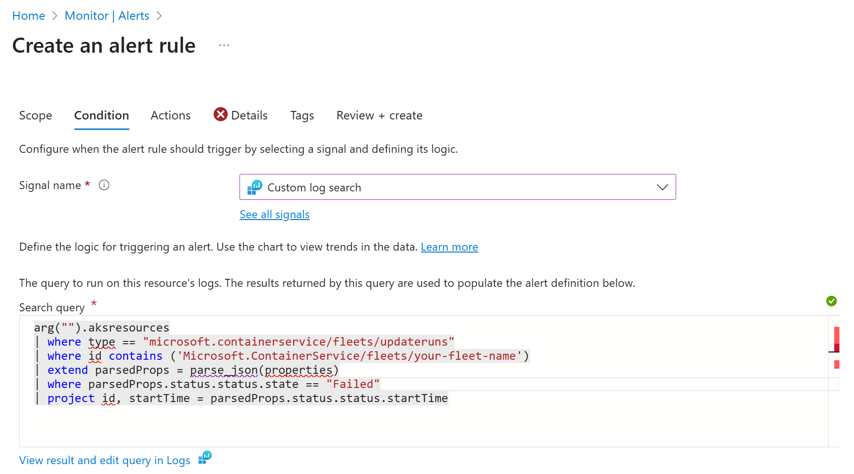Open the Learn more link
The width and height of the screenshot is (854, 474).
point(449,247)
